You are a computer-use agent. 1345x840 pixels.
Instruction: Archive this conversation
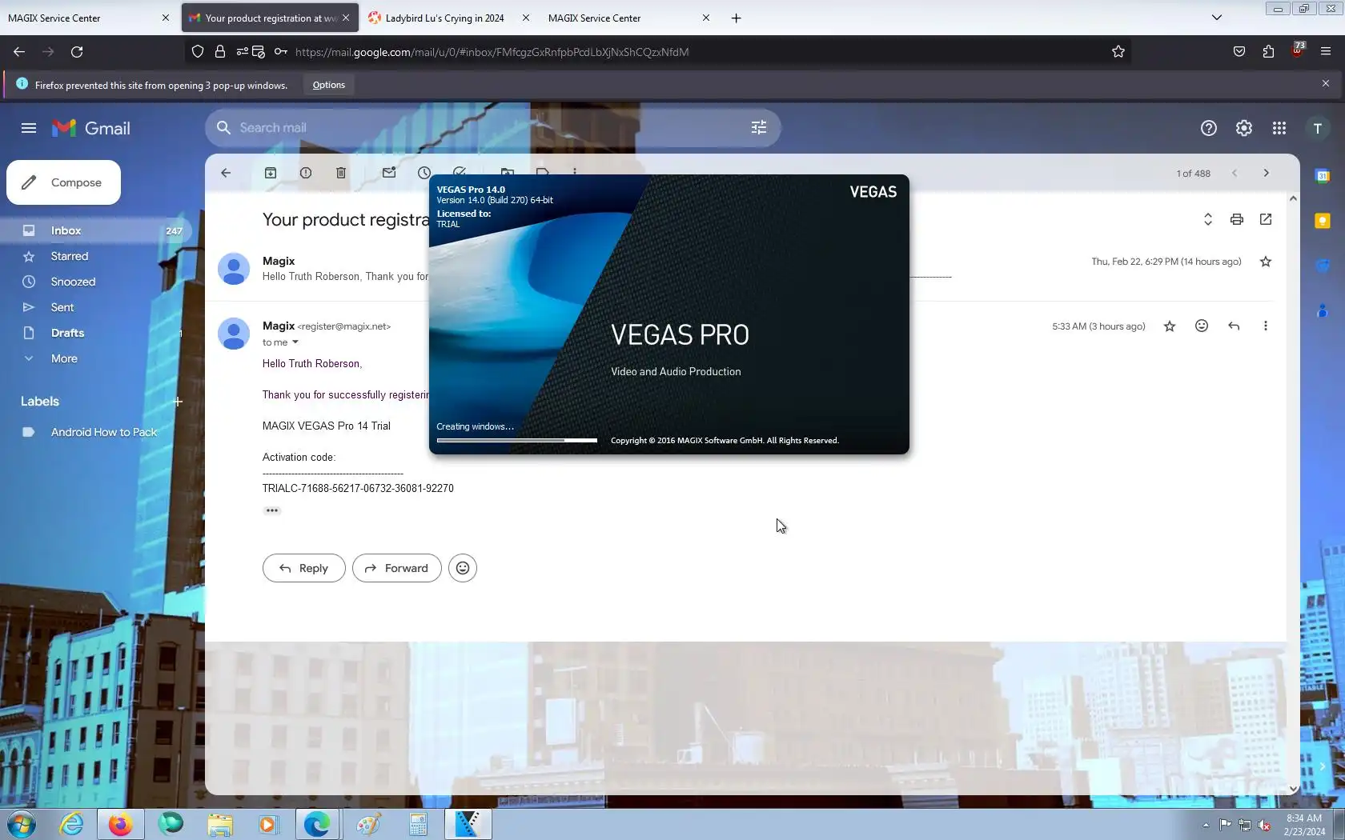coord(271,173)
